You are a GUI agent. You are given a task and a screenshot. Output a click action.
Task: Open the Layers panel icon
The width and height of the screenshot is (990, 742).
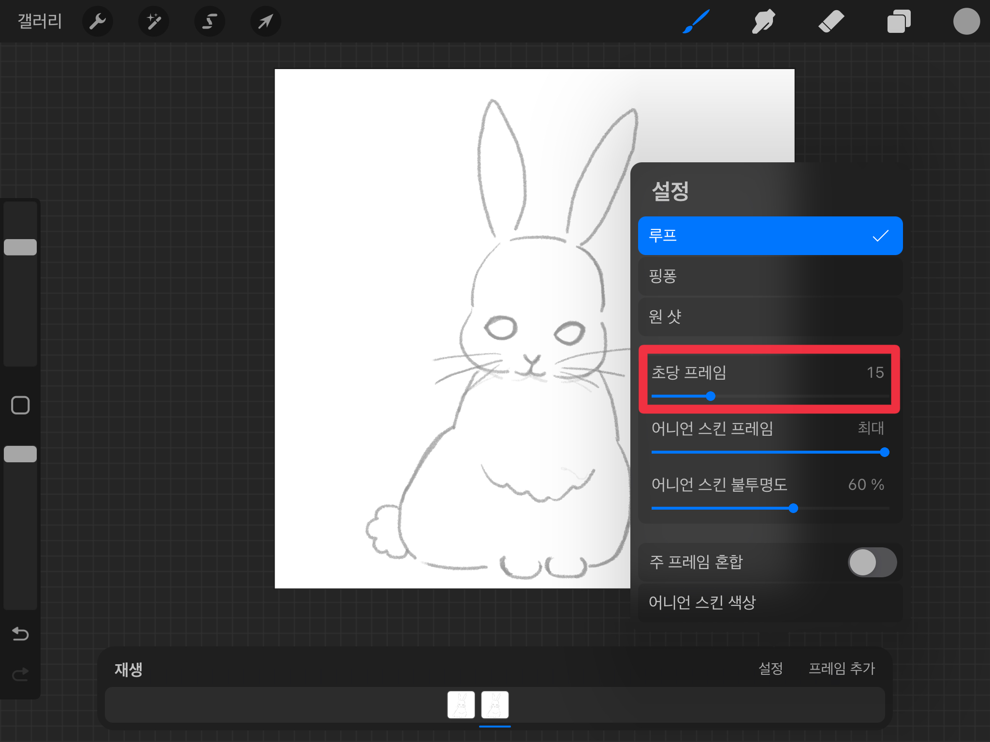(x=899, y=21)
